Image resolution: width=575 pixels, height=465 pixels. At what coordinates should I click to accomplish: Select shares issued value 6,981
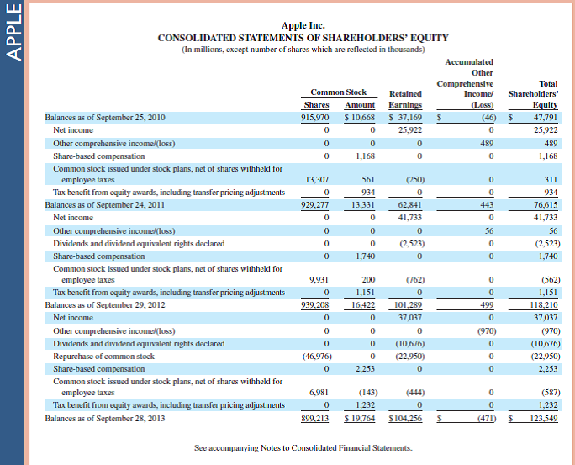coord(319,393)
